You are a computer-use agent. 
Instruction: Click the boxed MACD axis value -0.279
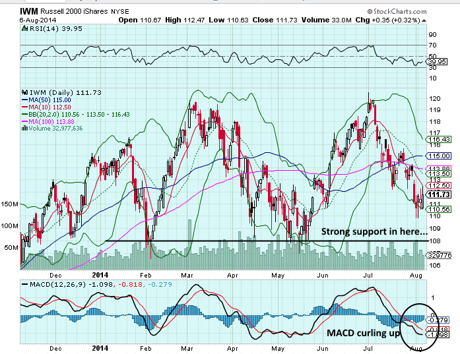point(438,320)
